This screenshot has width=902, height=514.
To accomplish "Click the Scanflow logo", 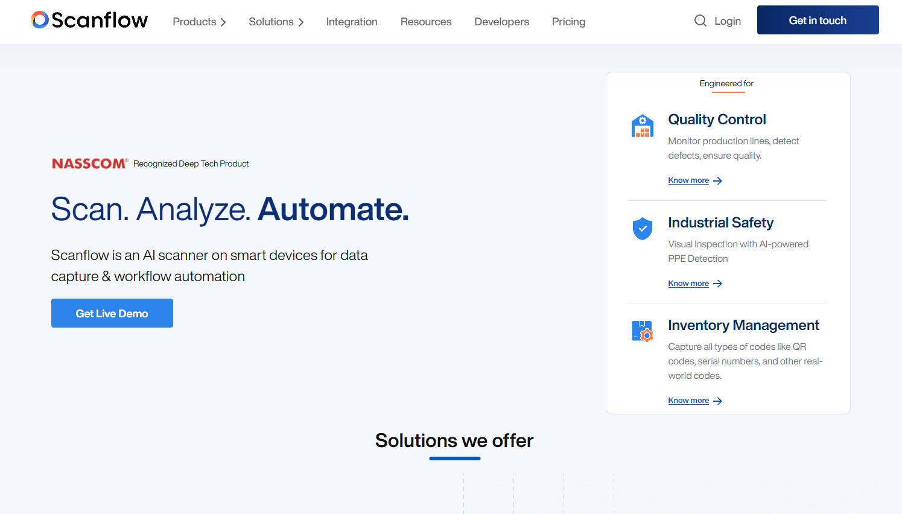I will 89,20.
